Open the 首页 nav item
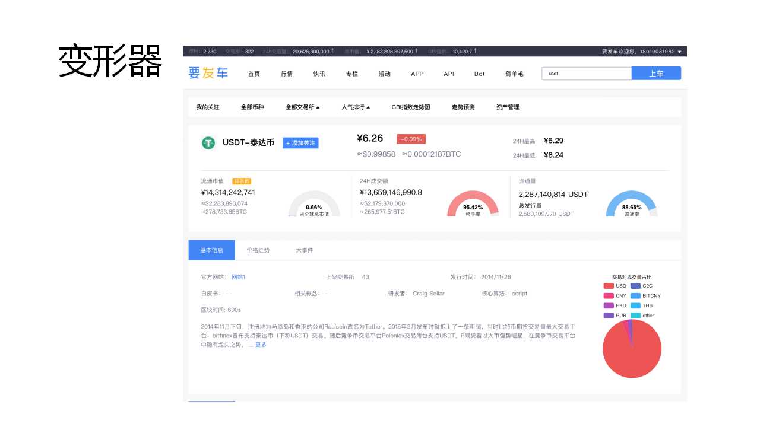 coord(254,74)
